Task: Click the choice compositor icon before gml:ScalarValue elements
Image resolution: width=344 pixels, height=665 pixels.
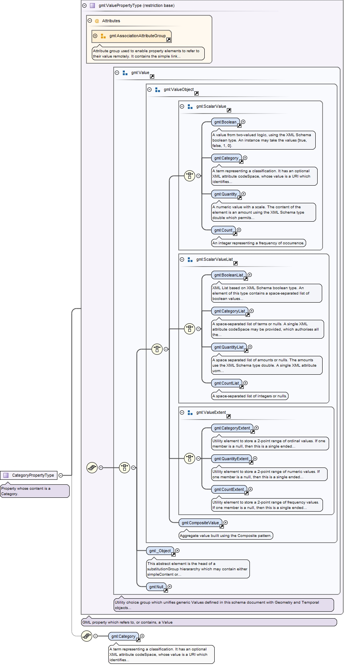Action: (189, 176)
